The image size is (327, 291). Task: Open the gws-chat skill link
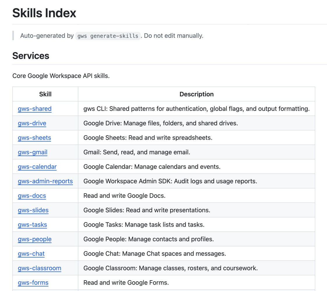point(31,253)
